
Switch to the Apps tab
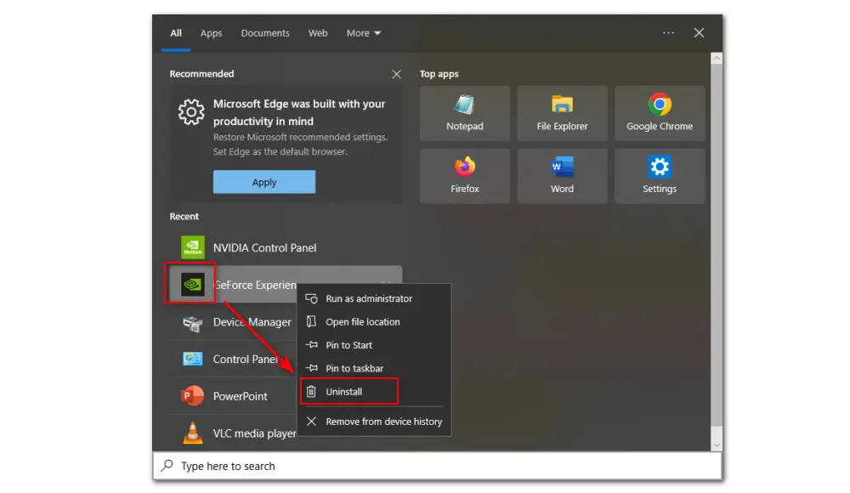point(211,33)
